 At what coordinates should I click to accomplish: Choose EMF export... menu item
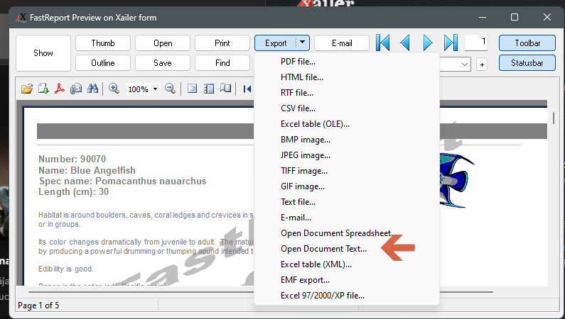(347, 280)
